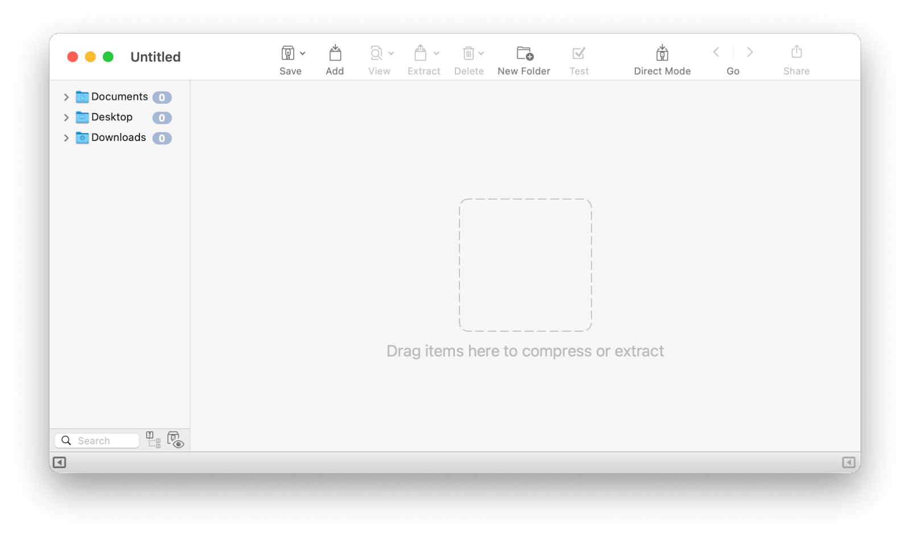Click the Test archive icon
This screenshot has height=538, width=910.
pyautogui.click(x=578, y=53)
